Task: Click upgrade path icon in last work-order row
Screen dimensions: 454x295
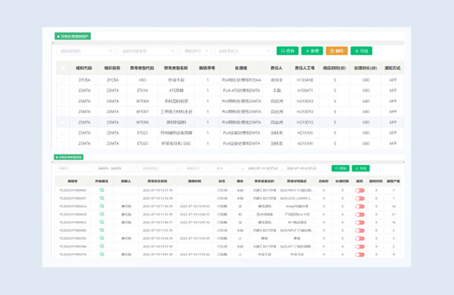Action: click(x=101, y=254)
